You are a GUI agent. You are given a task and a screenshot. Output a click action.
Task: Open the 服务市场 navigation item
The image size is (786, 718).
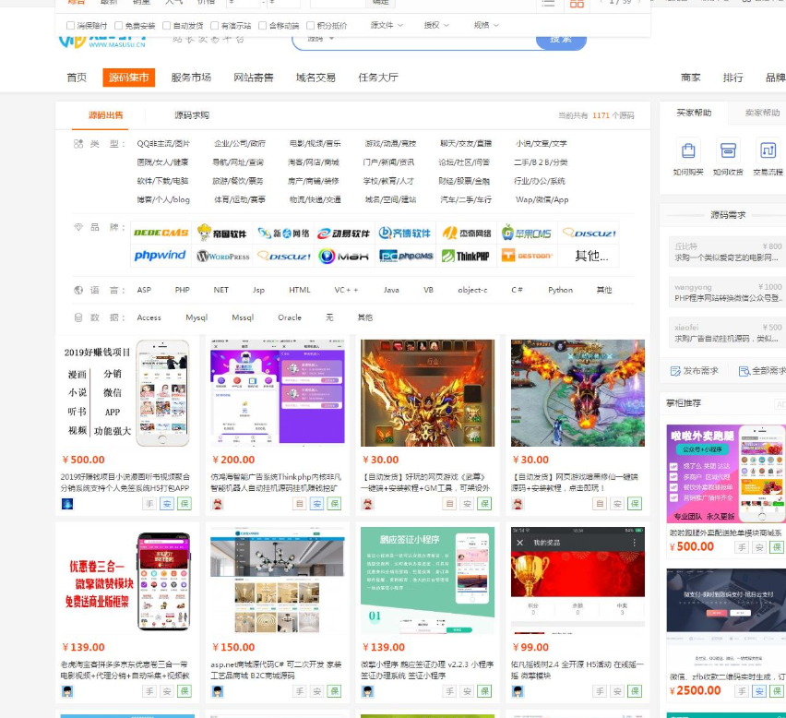click(x=191, y=78)
